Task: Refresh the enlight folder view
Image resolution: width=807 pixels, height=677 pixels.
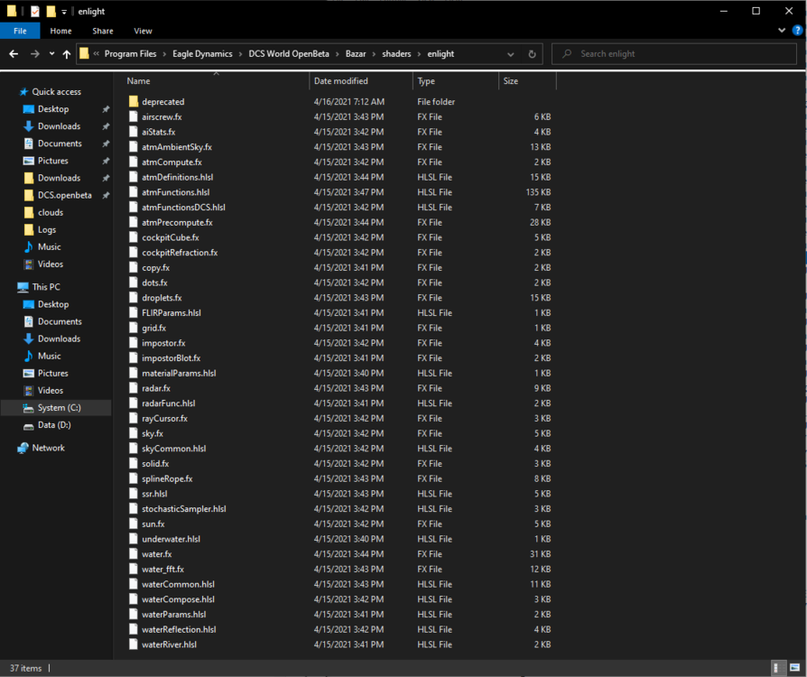Action: (x=533, y=53)
